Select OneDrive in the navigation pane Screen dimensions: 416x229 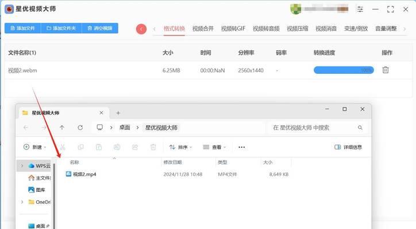(39, 202)
